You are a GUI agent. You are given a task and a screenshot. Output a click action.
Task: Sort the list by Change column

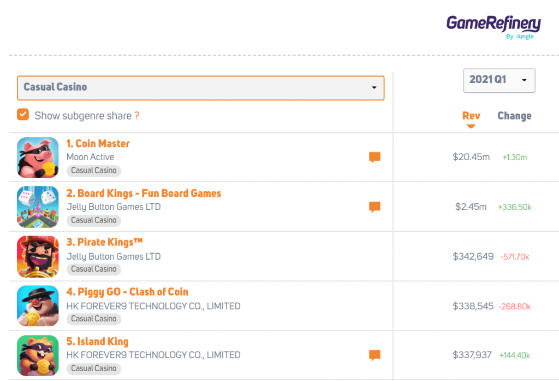(x=514, y=116)
